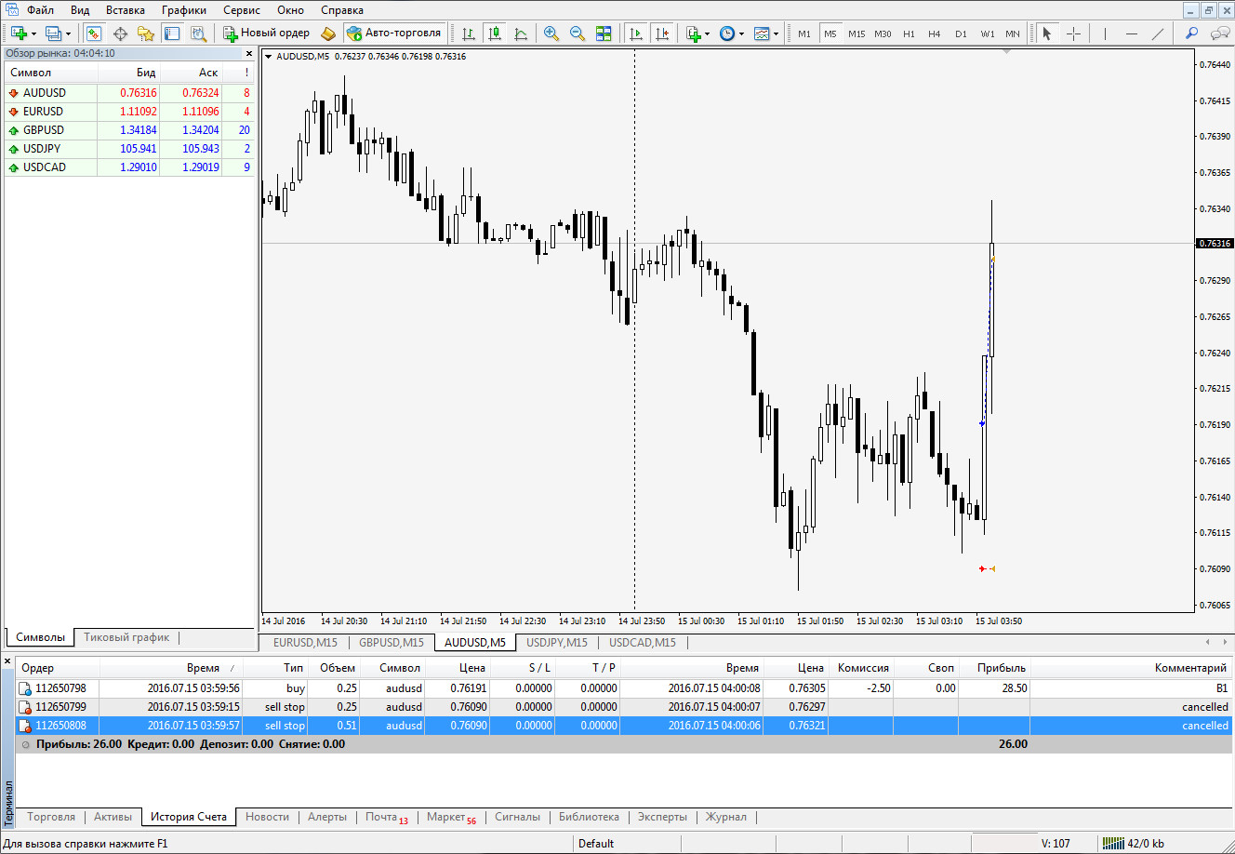1235x854 pixels.
Task: Close the Обзор рынка panel
Action: coord(248,54)
